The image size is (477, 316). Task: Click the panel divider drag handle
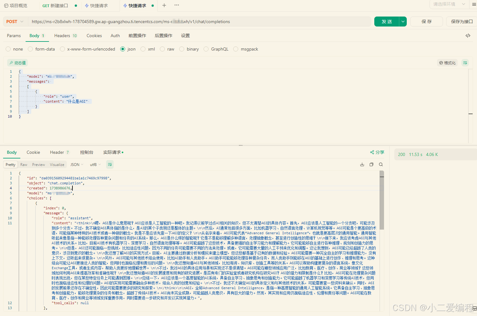pos(241,145)
